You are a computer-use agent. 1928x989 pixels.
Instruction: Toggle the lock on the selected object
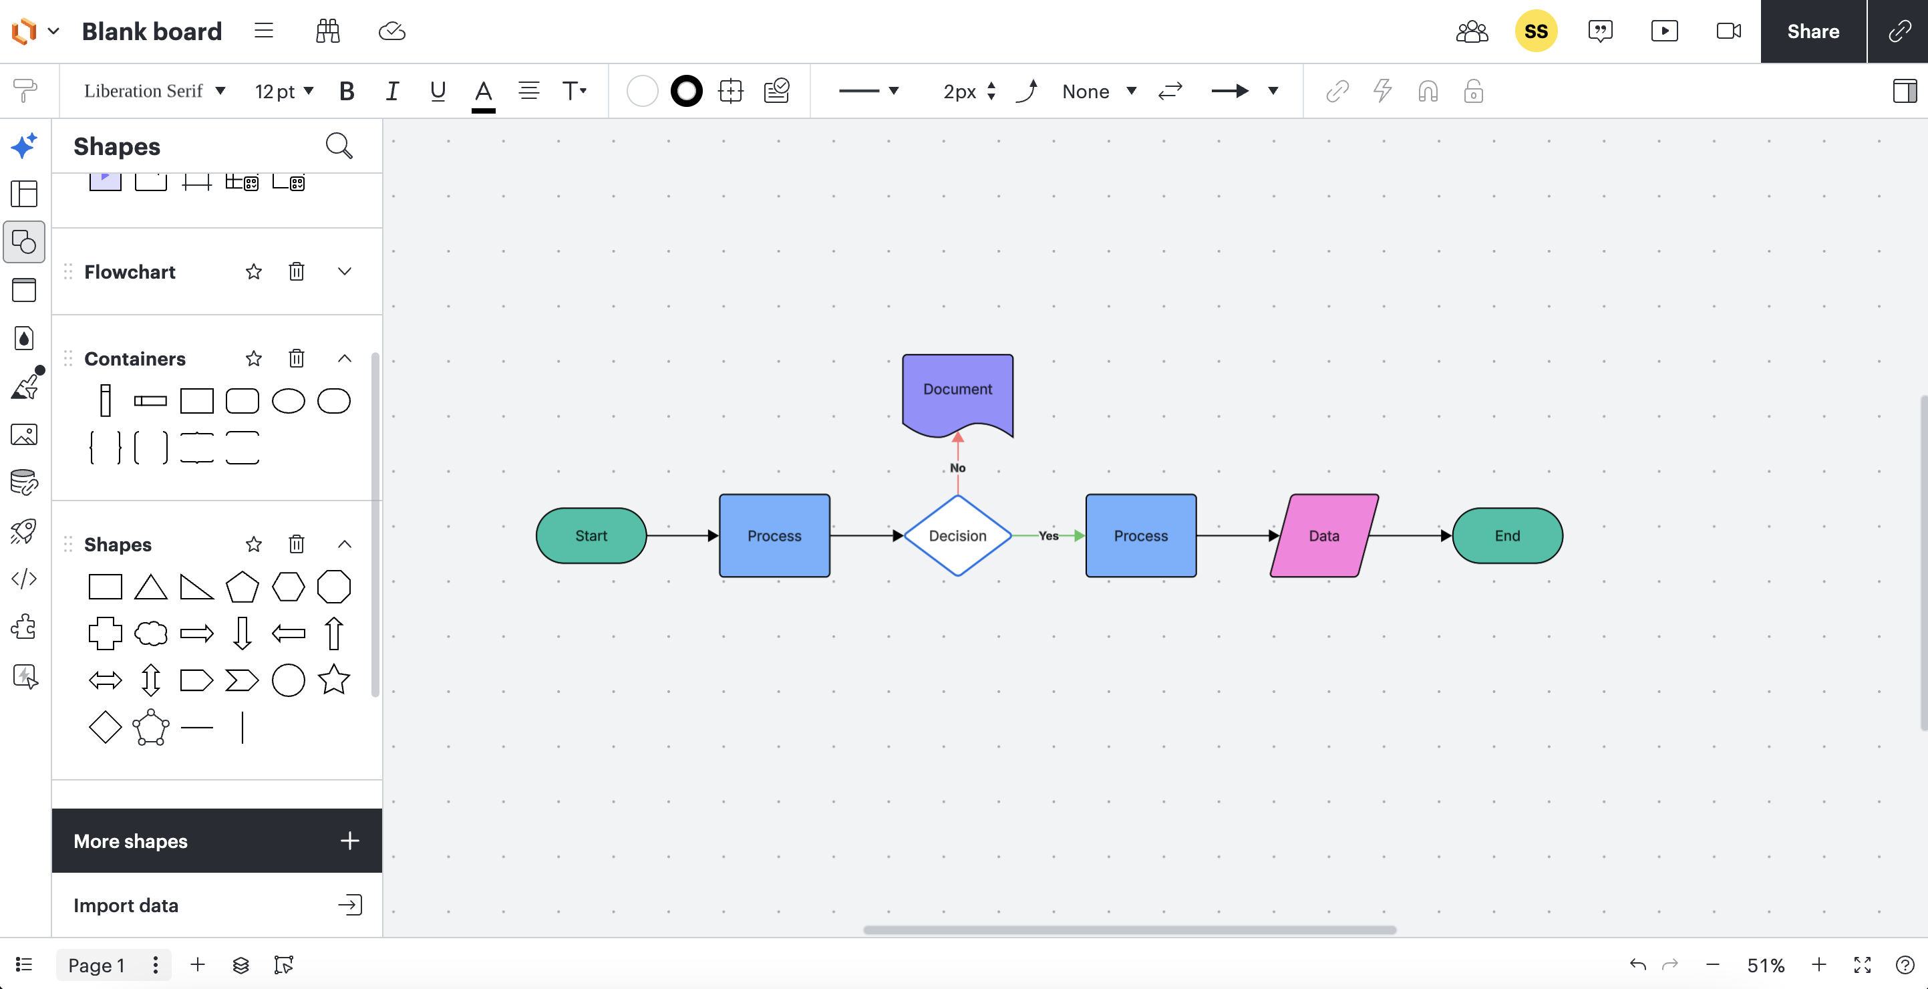click(1473, 91)
